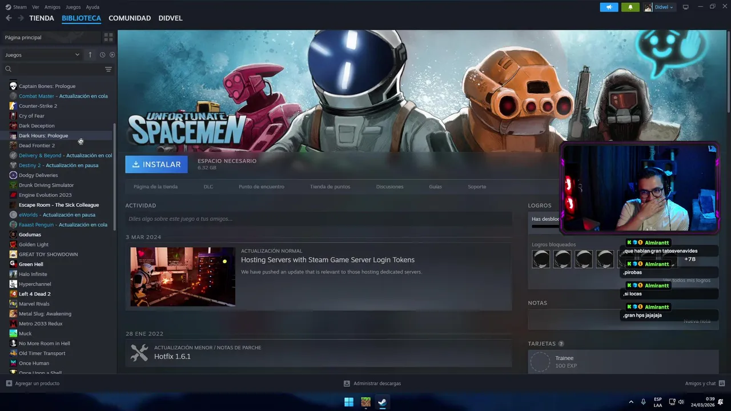This screenshot has width=731, height=411.
Task: Open the Guías link
Action: coord(435,187)
